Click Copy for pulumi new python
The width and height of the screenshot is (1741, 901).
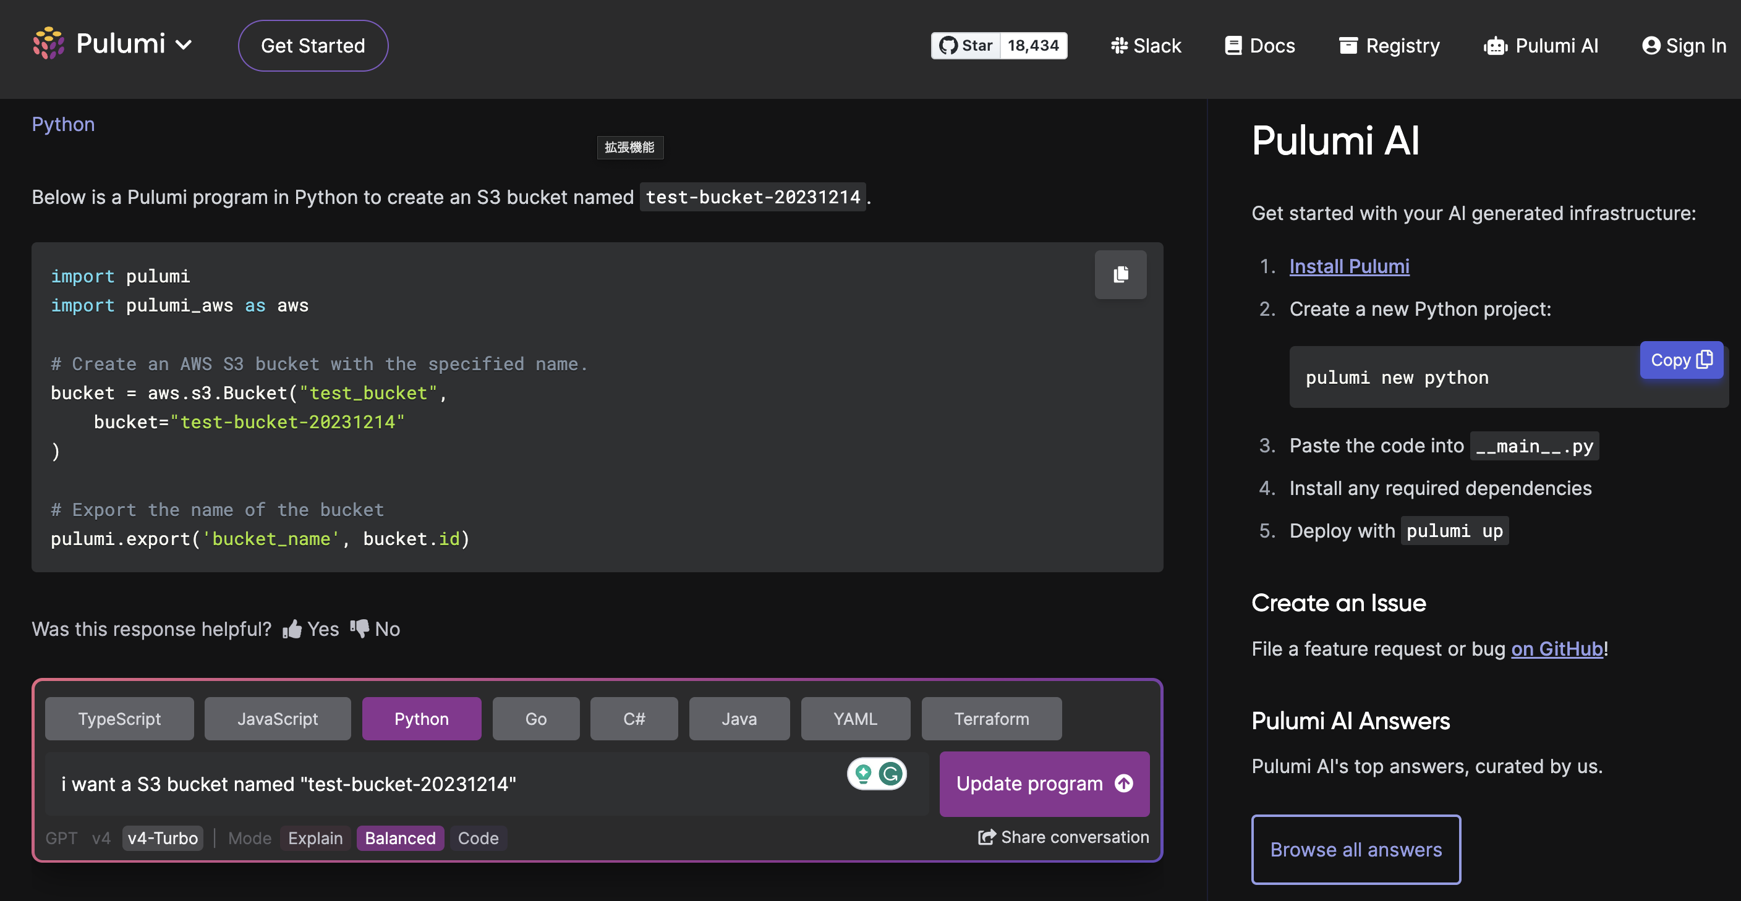click(x=1682, y=360)
